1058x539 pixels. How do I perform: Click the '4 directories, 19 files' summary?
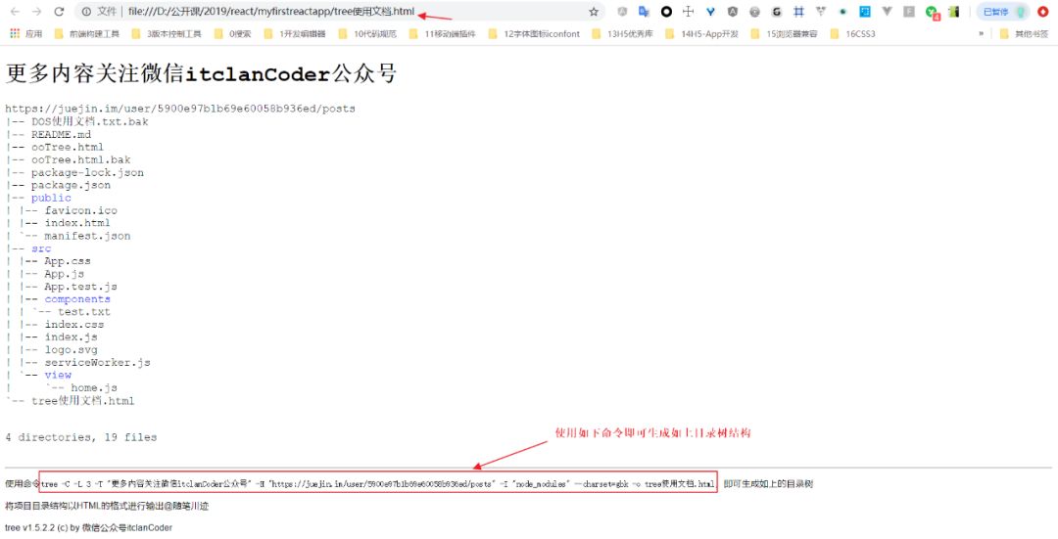pos(81,437)
